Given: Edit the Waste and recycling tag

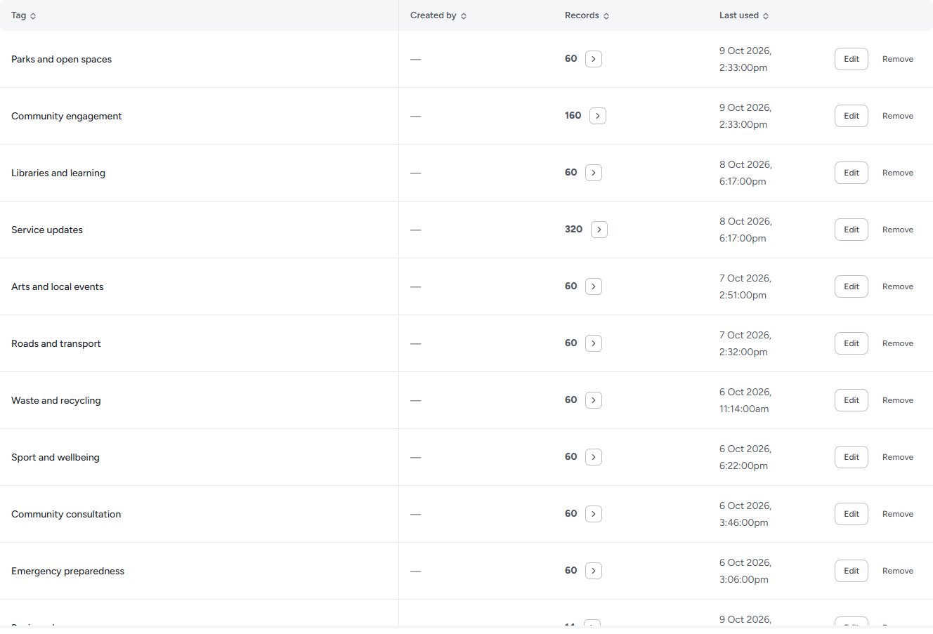Looking at the screenshot, I should coord(852,400).
